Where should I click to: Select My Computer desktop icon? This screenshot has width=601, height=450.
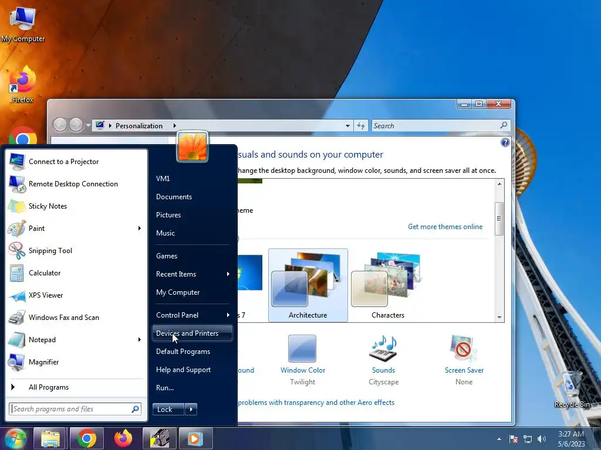[x=23, y=24]
